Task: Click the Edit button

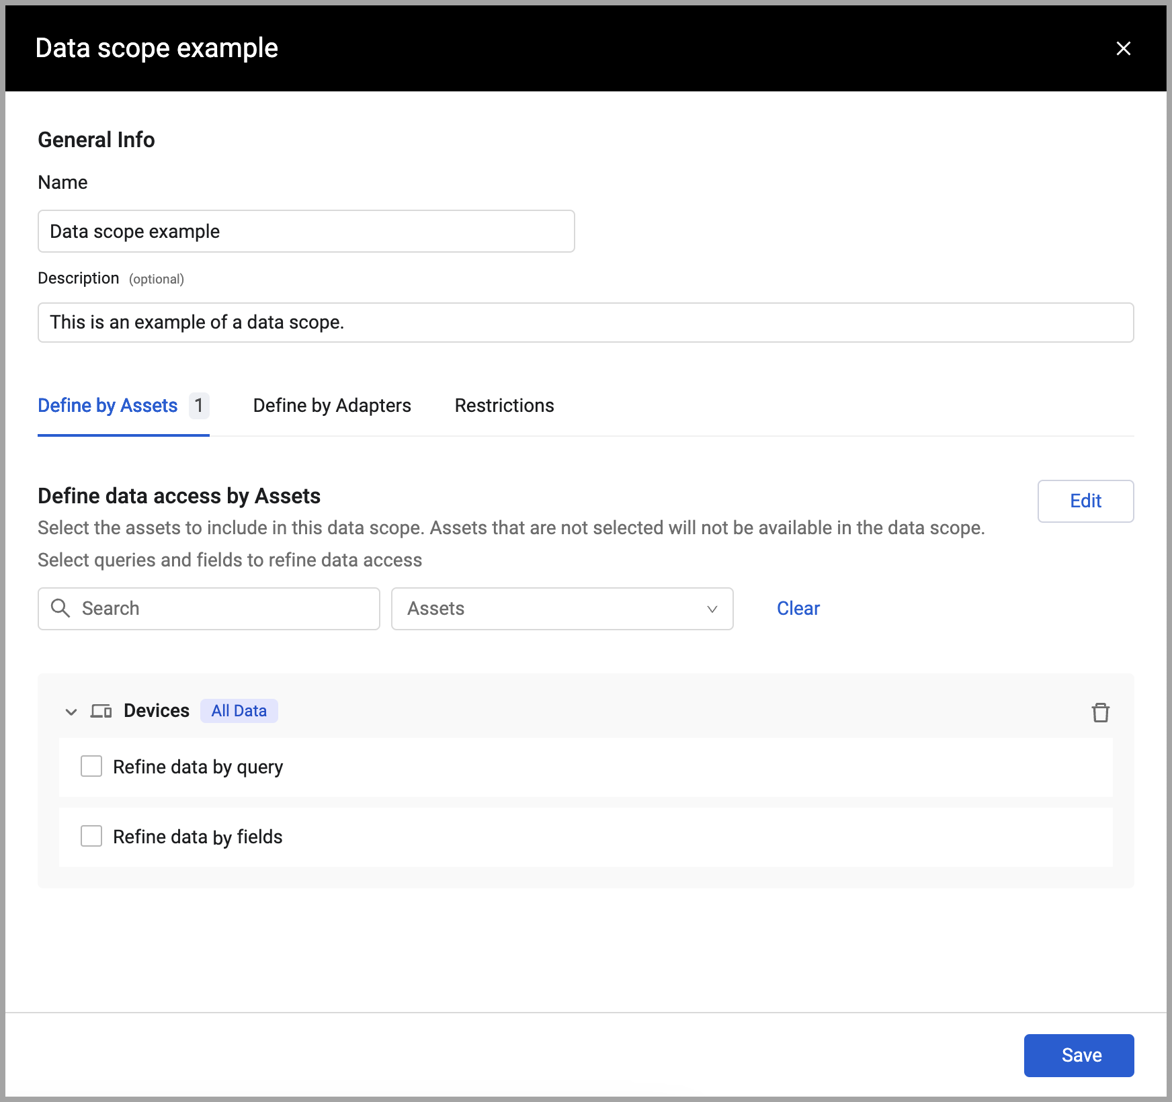Action: coord(1085,501)
